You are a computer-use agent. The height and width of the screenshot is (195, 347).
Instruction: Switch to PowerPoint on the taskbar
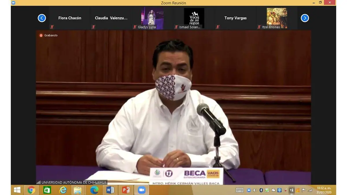126,190
